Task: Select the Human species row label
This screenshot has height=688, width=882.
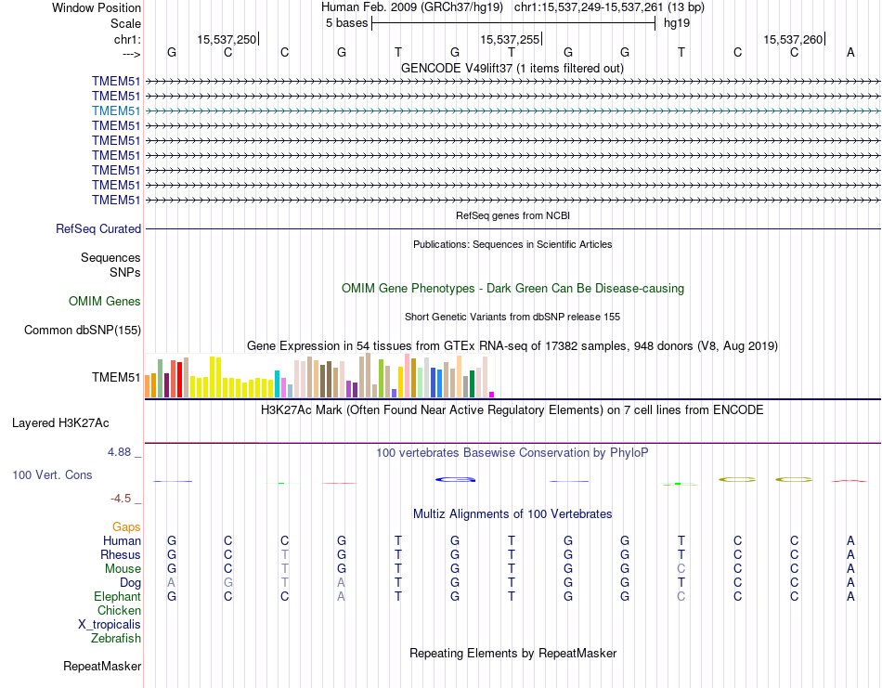Action: (122, 540)
